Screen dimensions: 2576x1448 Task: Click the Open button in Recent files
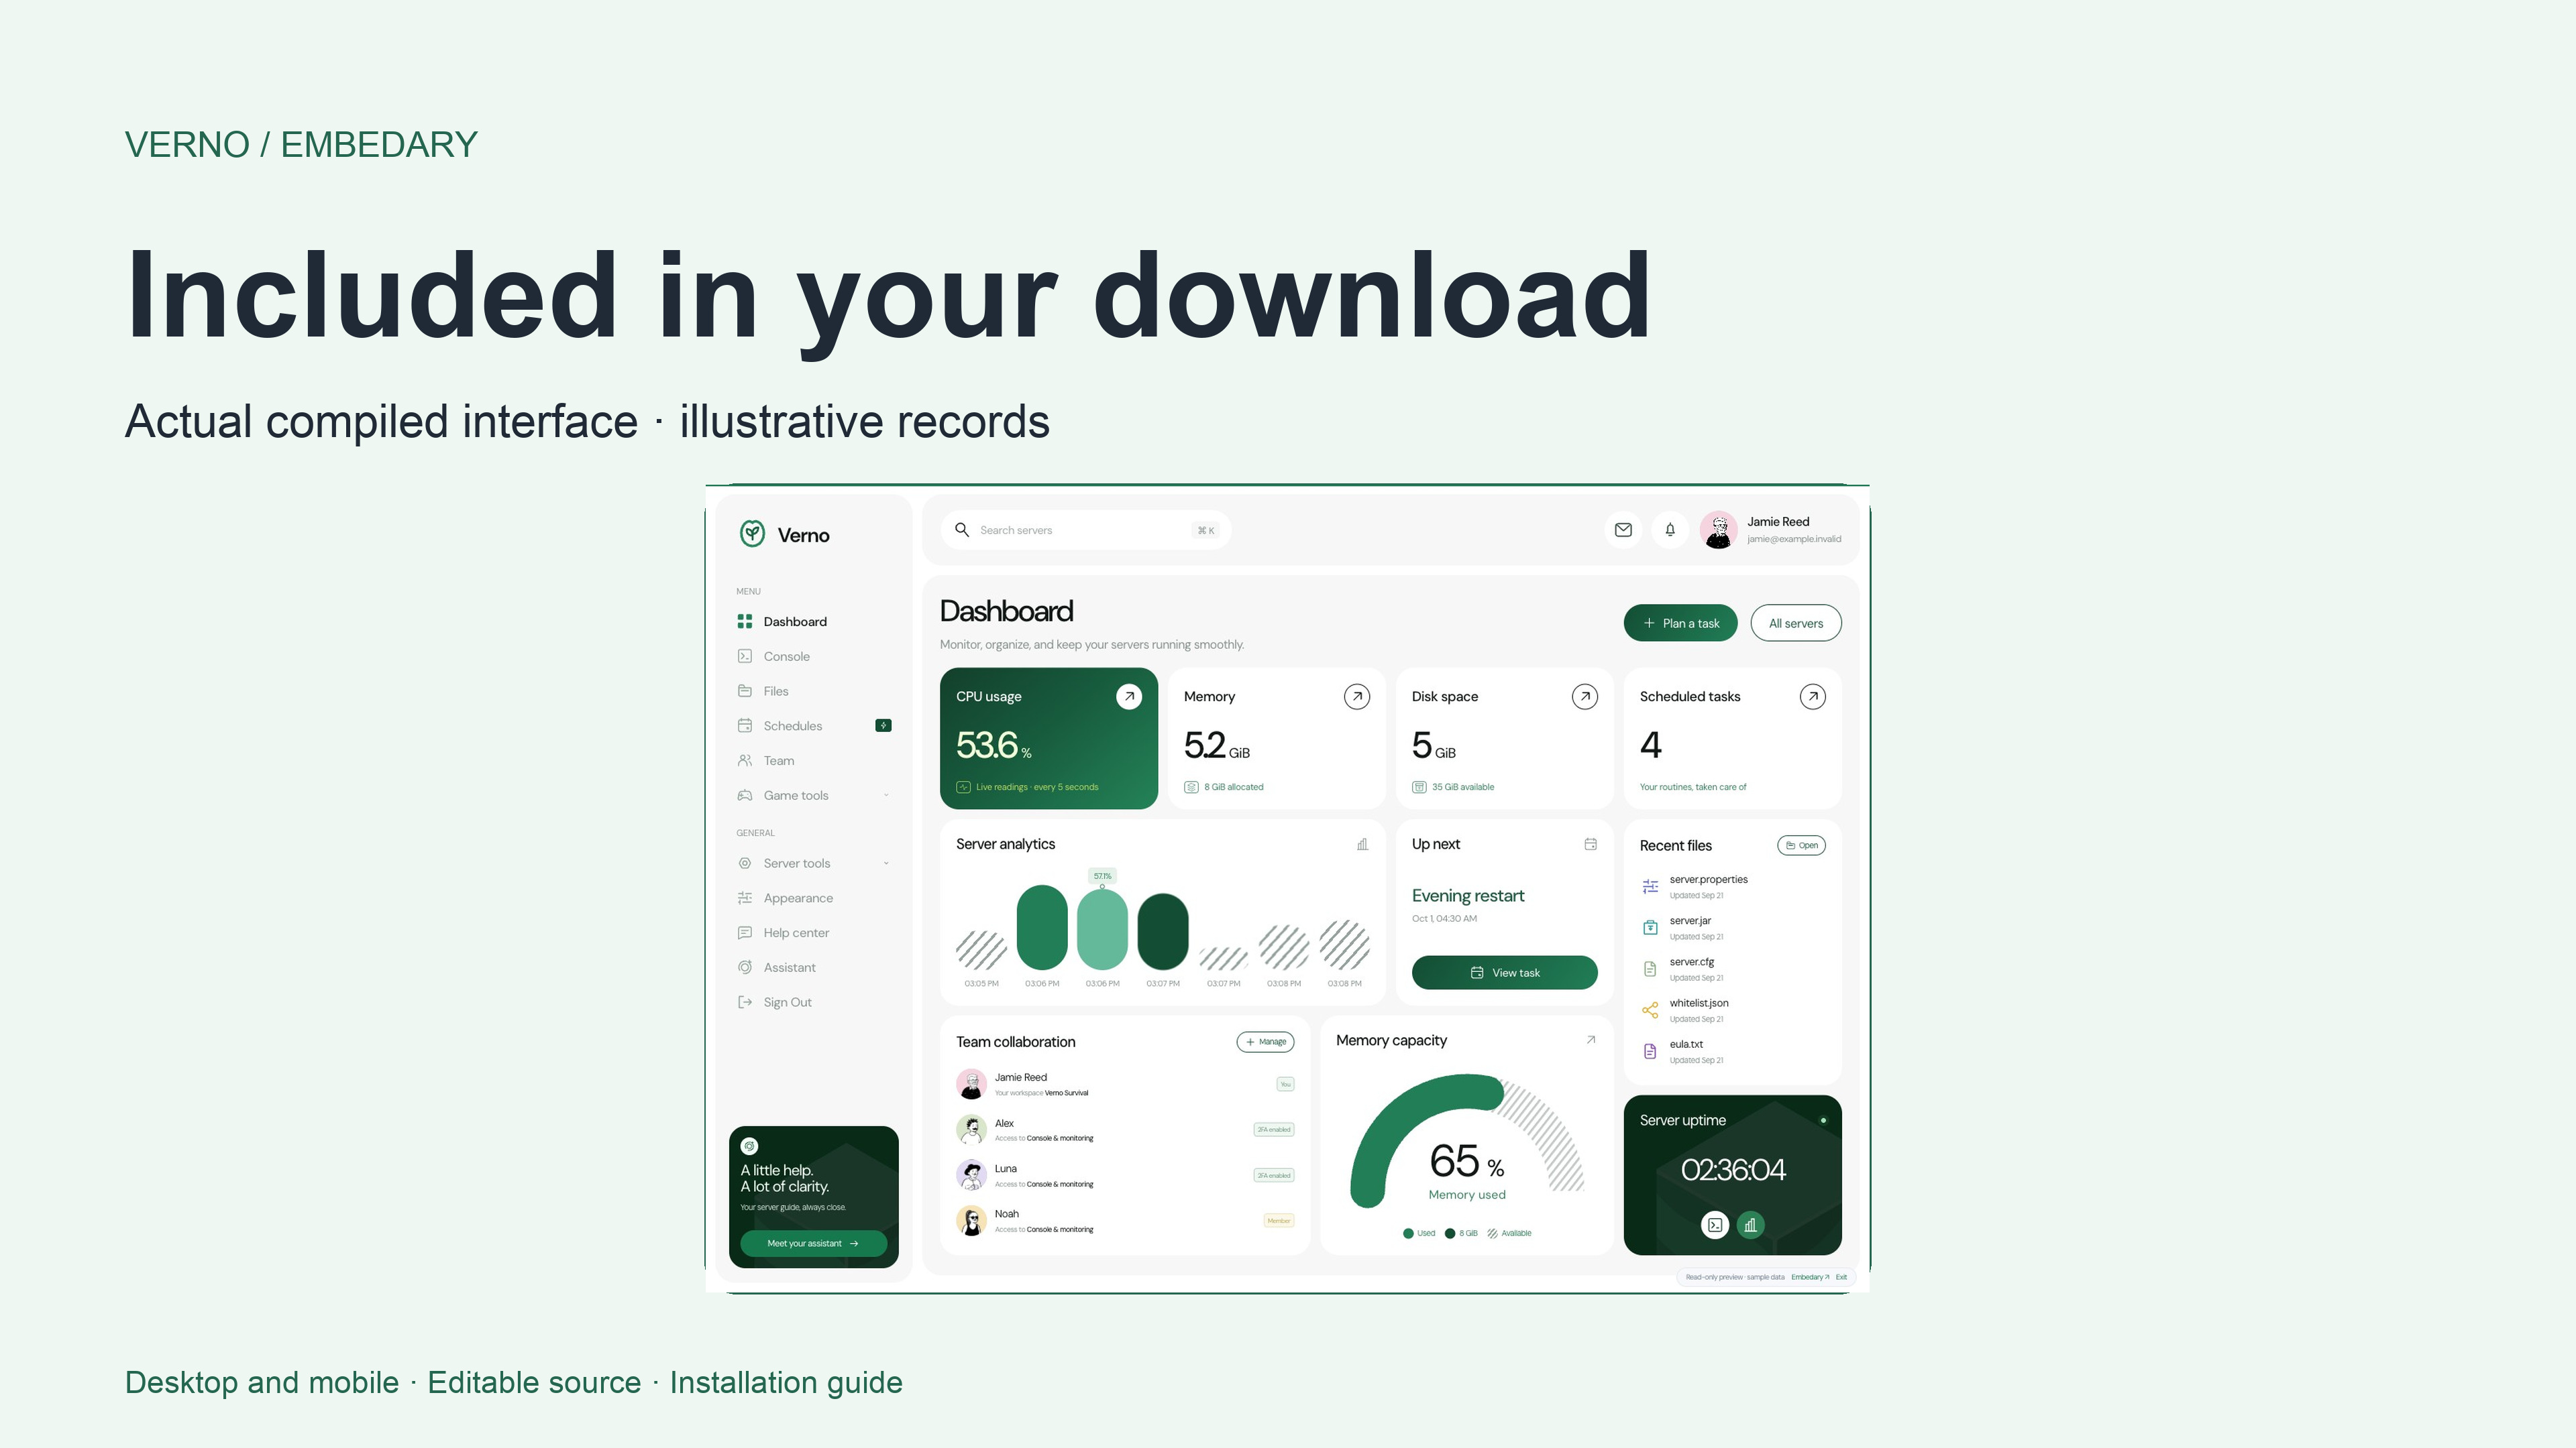tap(1801, 845)
